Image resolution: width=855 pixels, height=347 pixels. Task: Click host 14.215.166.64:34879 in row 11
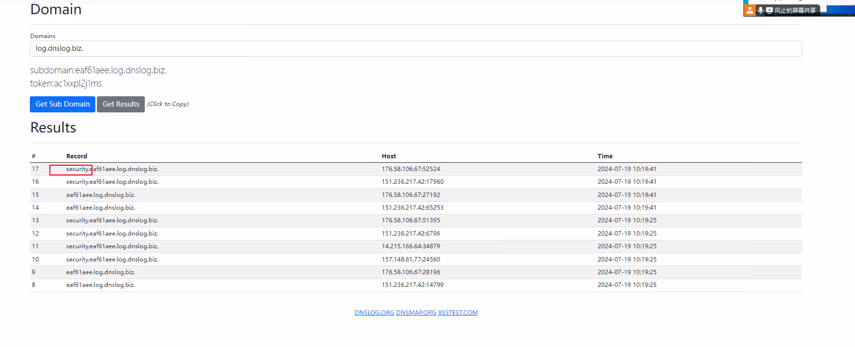click(411, 246)
